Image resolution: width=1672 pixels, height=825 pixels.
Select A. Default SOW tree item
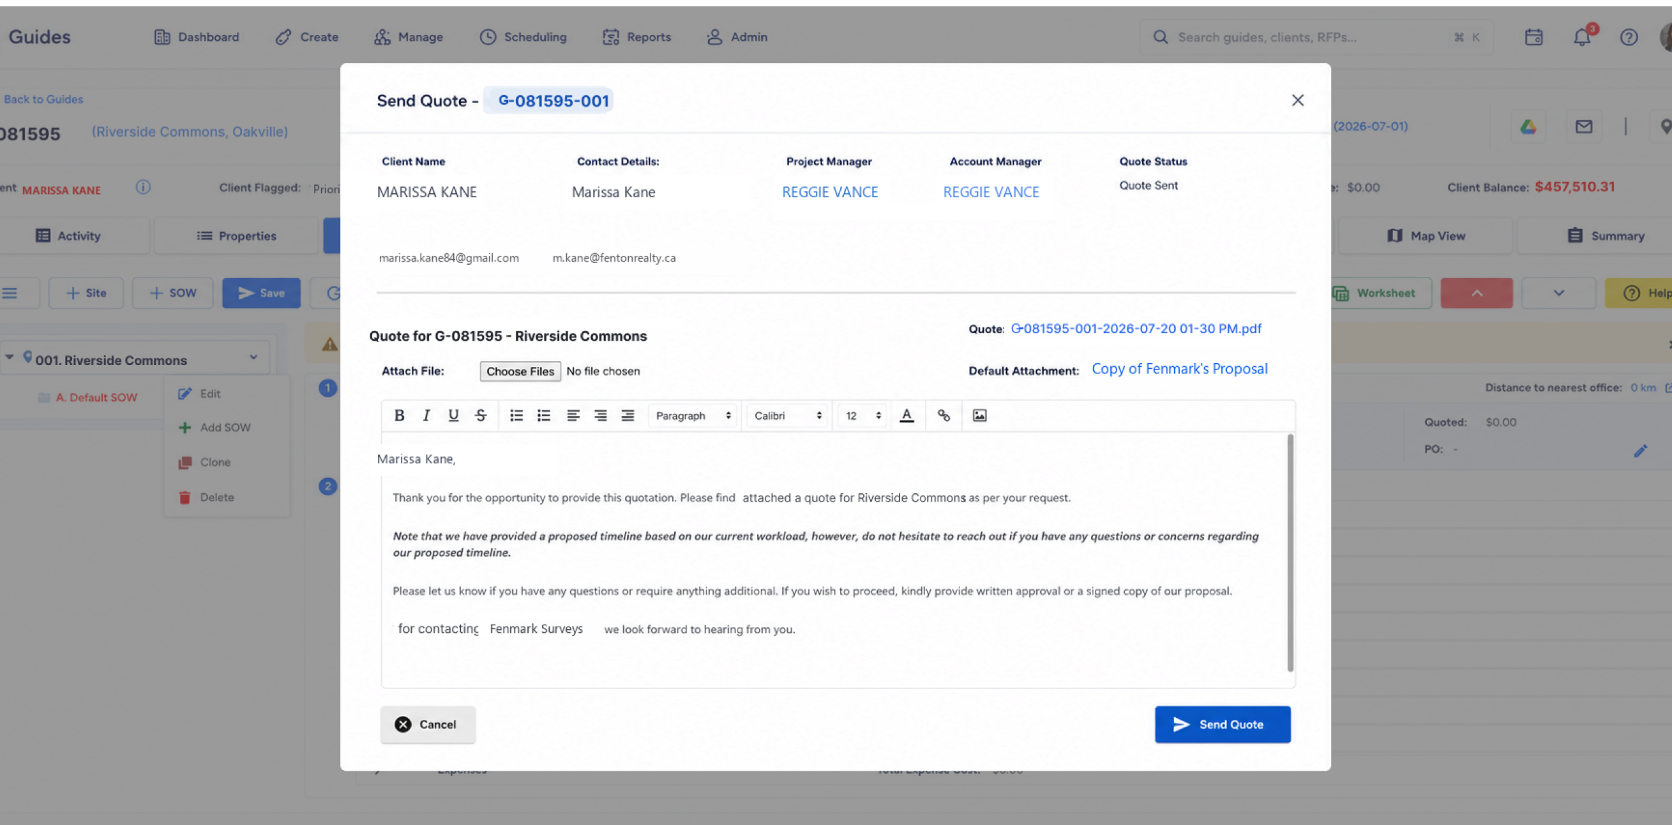pyautogui.click(x=96, y=398)
